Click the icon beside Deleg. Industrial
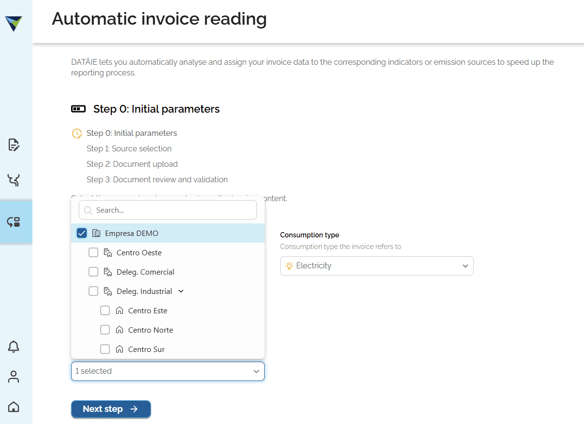The width and height of the screenshot is (584, 424). point(108,291)
